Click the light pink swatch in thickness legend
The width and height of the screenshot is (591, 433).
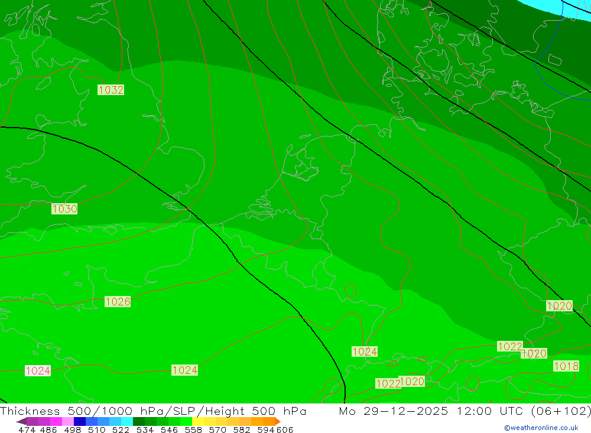(x=68, y=421)
